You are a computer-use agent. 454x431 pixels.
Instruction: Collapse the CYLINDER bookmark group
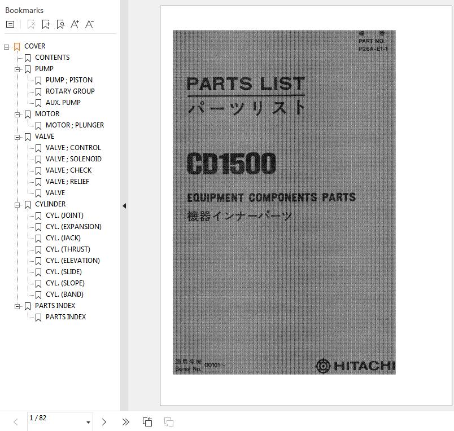pyautogui.click(x=17, y=205)
